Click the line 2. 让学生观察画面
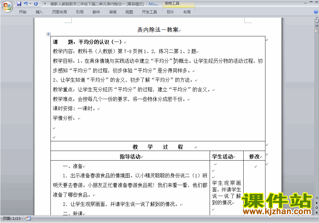319x223 pixels. 121,204
